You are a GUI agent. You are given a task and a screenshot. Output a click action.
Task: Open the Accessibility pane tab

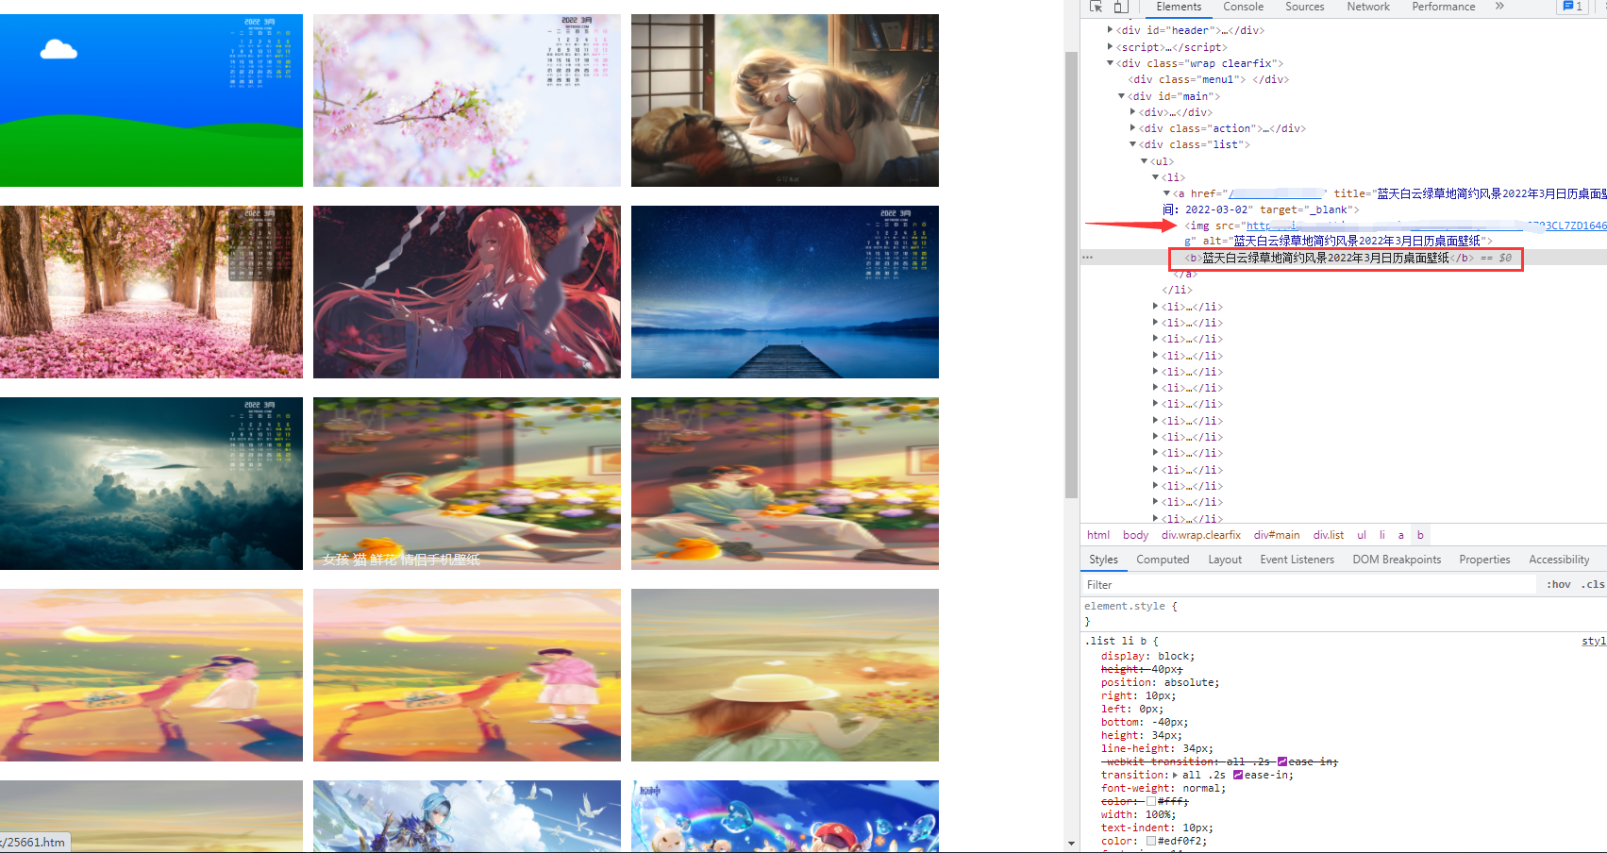(x=1559, y=560)
